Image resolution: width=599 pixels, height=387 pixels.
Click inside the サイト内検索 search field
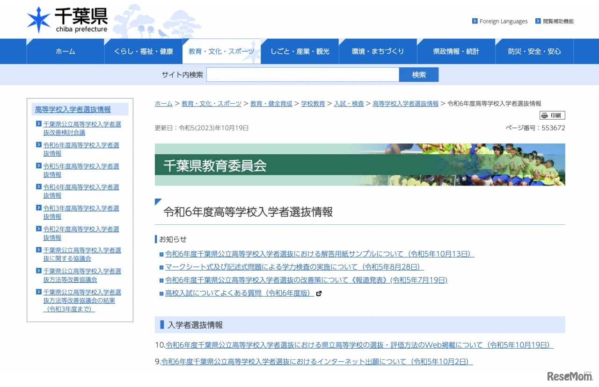click(x=302, y=74)
